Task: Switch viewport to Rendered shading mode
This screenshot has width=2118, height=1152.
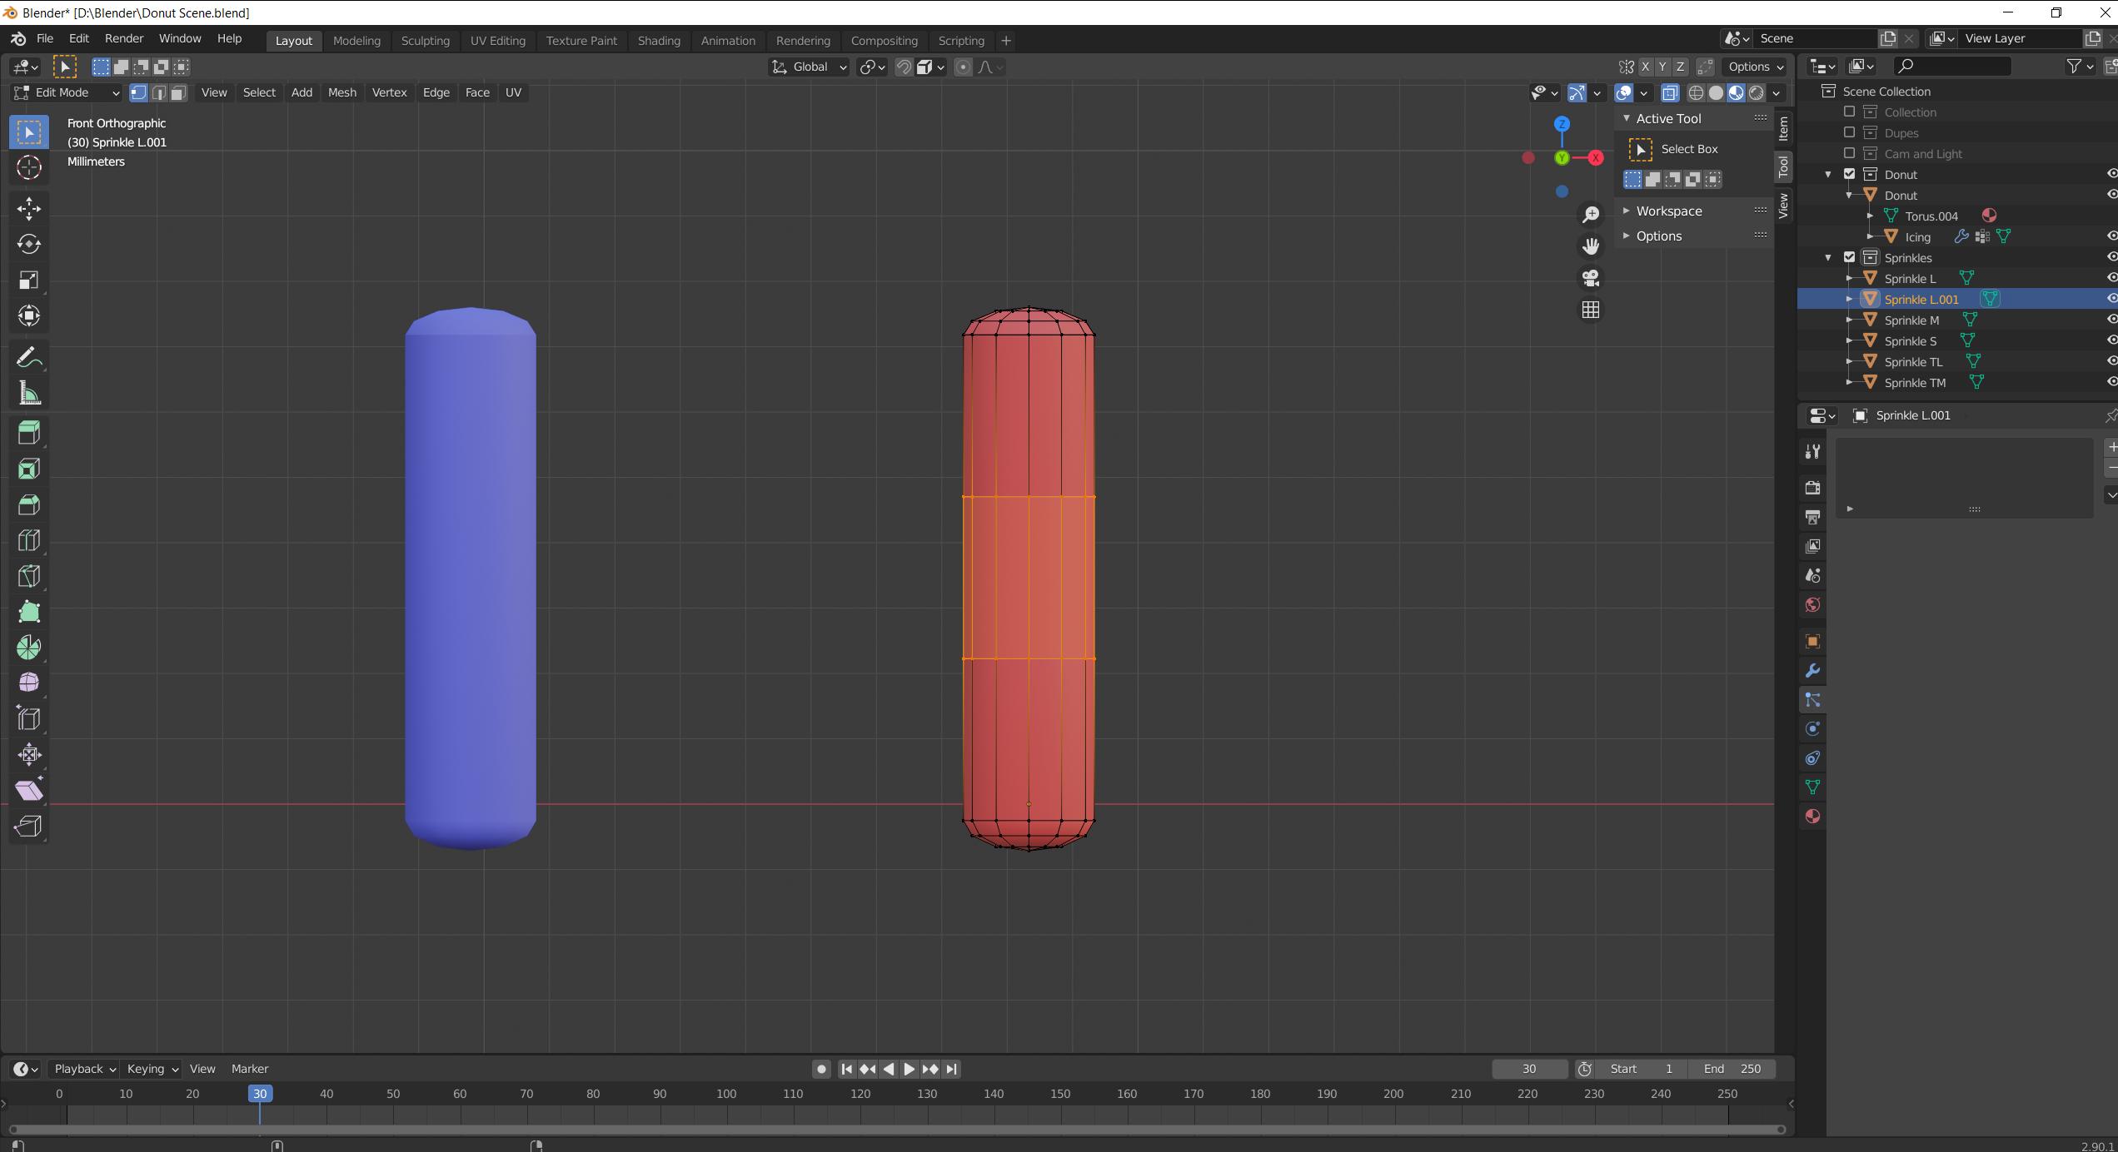Action: pyautogui.click(x=1756, y=93)
